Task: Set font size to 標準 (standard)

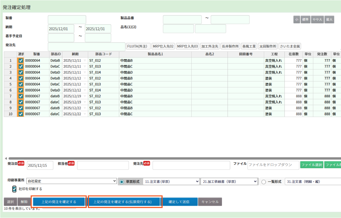Action: pos(305,20)
